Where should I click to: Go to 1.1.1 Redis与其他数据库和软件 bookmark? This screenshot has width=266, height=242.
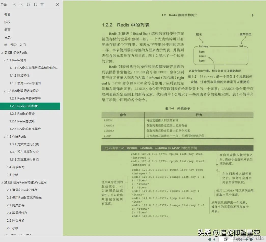[x=34, y=68]
